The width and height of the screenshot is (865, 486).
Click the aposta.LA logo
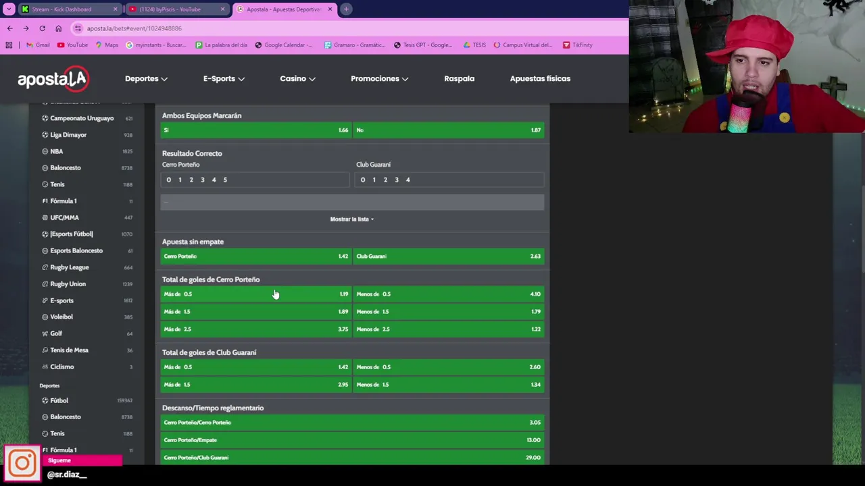point(53,79)
